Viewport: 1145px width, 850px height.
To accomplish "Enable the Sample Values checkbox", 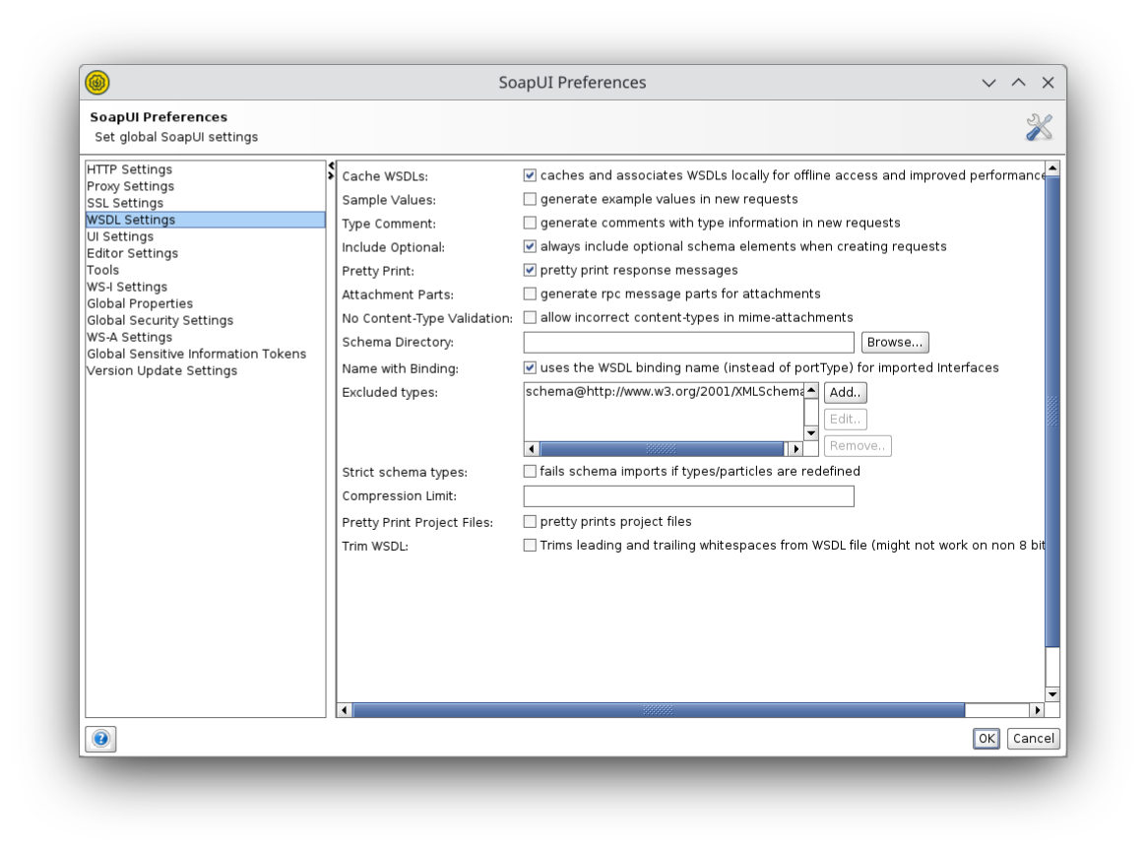I will (530, 199).
